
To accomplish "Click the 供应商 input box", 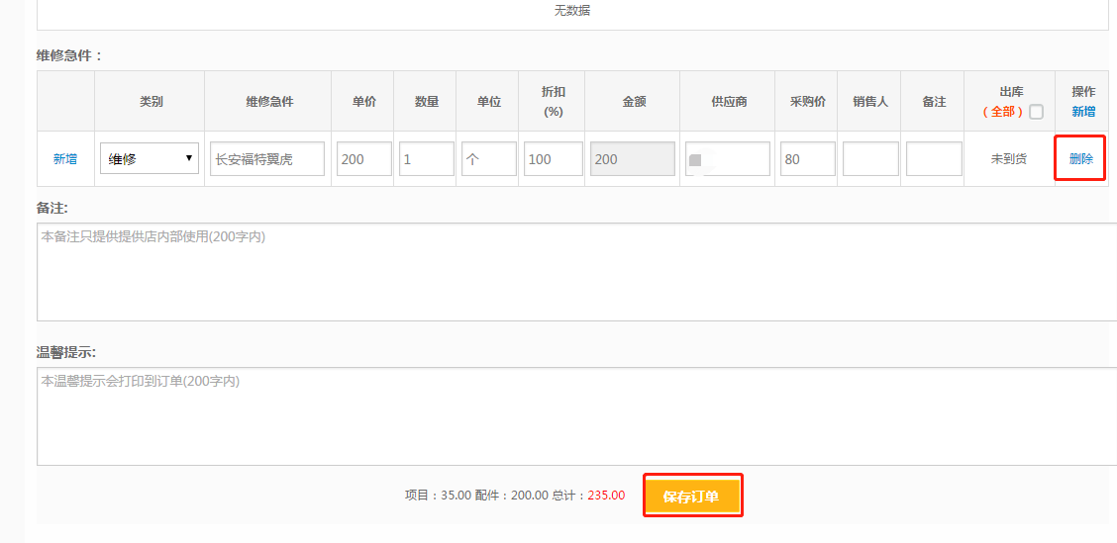I will (x=728, y=158).
